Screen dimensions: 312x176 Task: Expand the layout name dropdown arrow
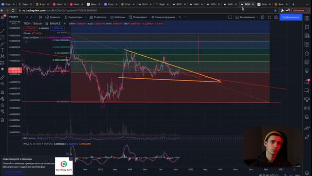click(x=257, y=18)
